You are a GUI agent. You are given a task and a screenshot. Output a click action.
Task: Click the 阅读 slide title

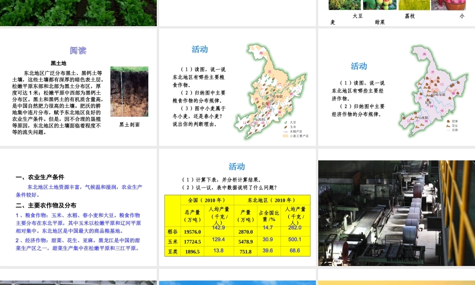(x=78, y=50)
